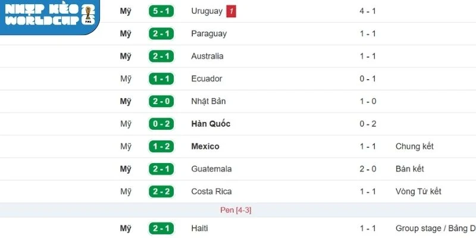The height and width of the screenshot is (238, 476).
Task: Open the Paraguay team link
Action: pos(209,34)
